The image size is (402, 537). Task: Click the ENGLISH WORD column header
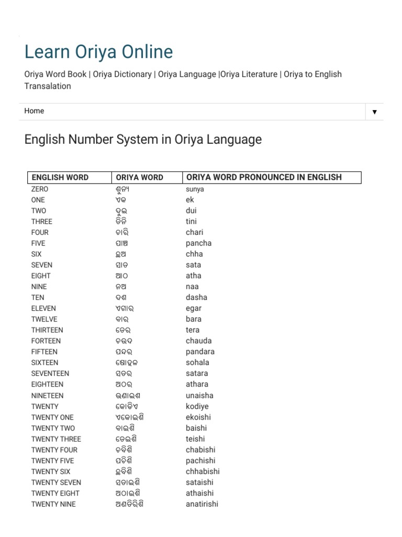(60, 177)
